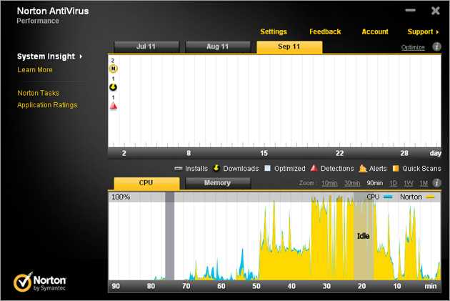Set graph zoom to 1W

(x=408, y=183)
